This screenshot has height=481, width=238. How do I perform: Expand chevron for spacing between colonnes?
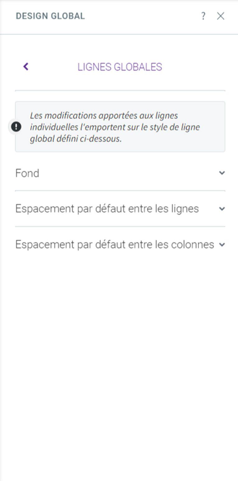click(x=222, y=245)
